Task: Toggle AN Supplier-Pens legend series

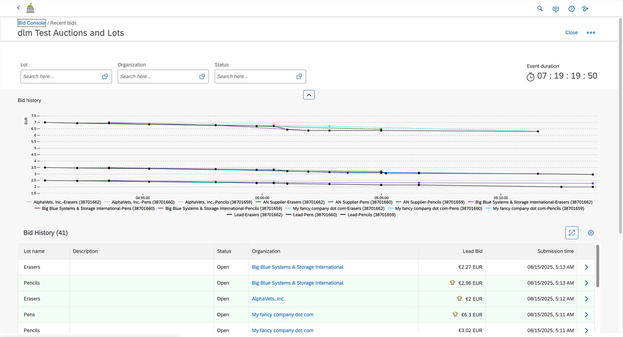Action: [361, 202]
